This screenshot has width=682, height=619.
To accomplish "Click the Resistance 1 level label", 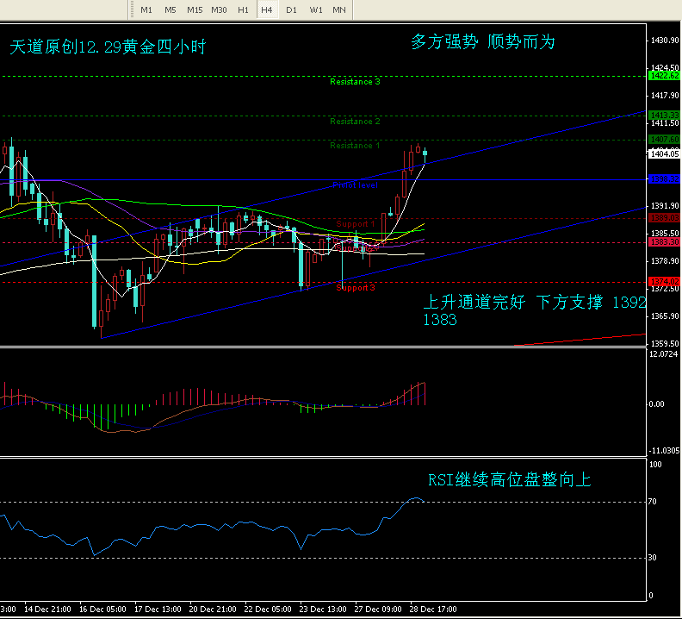I will (x=355, y=146).
